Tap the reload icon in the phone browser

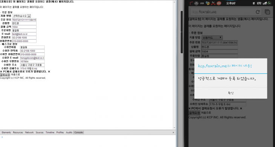(x=258, y=12)
